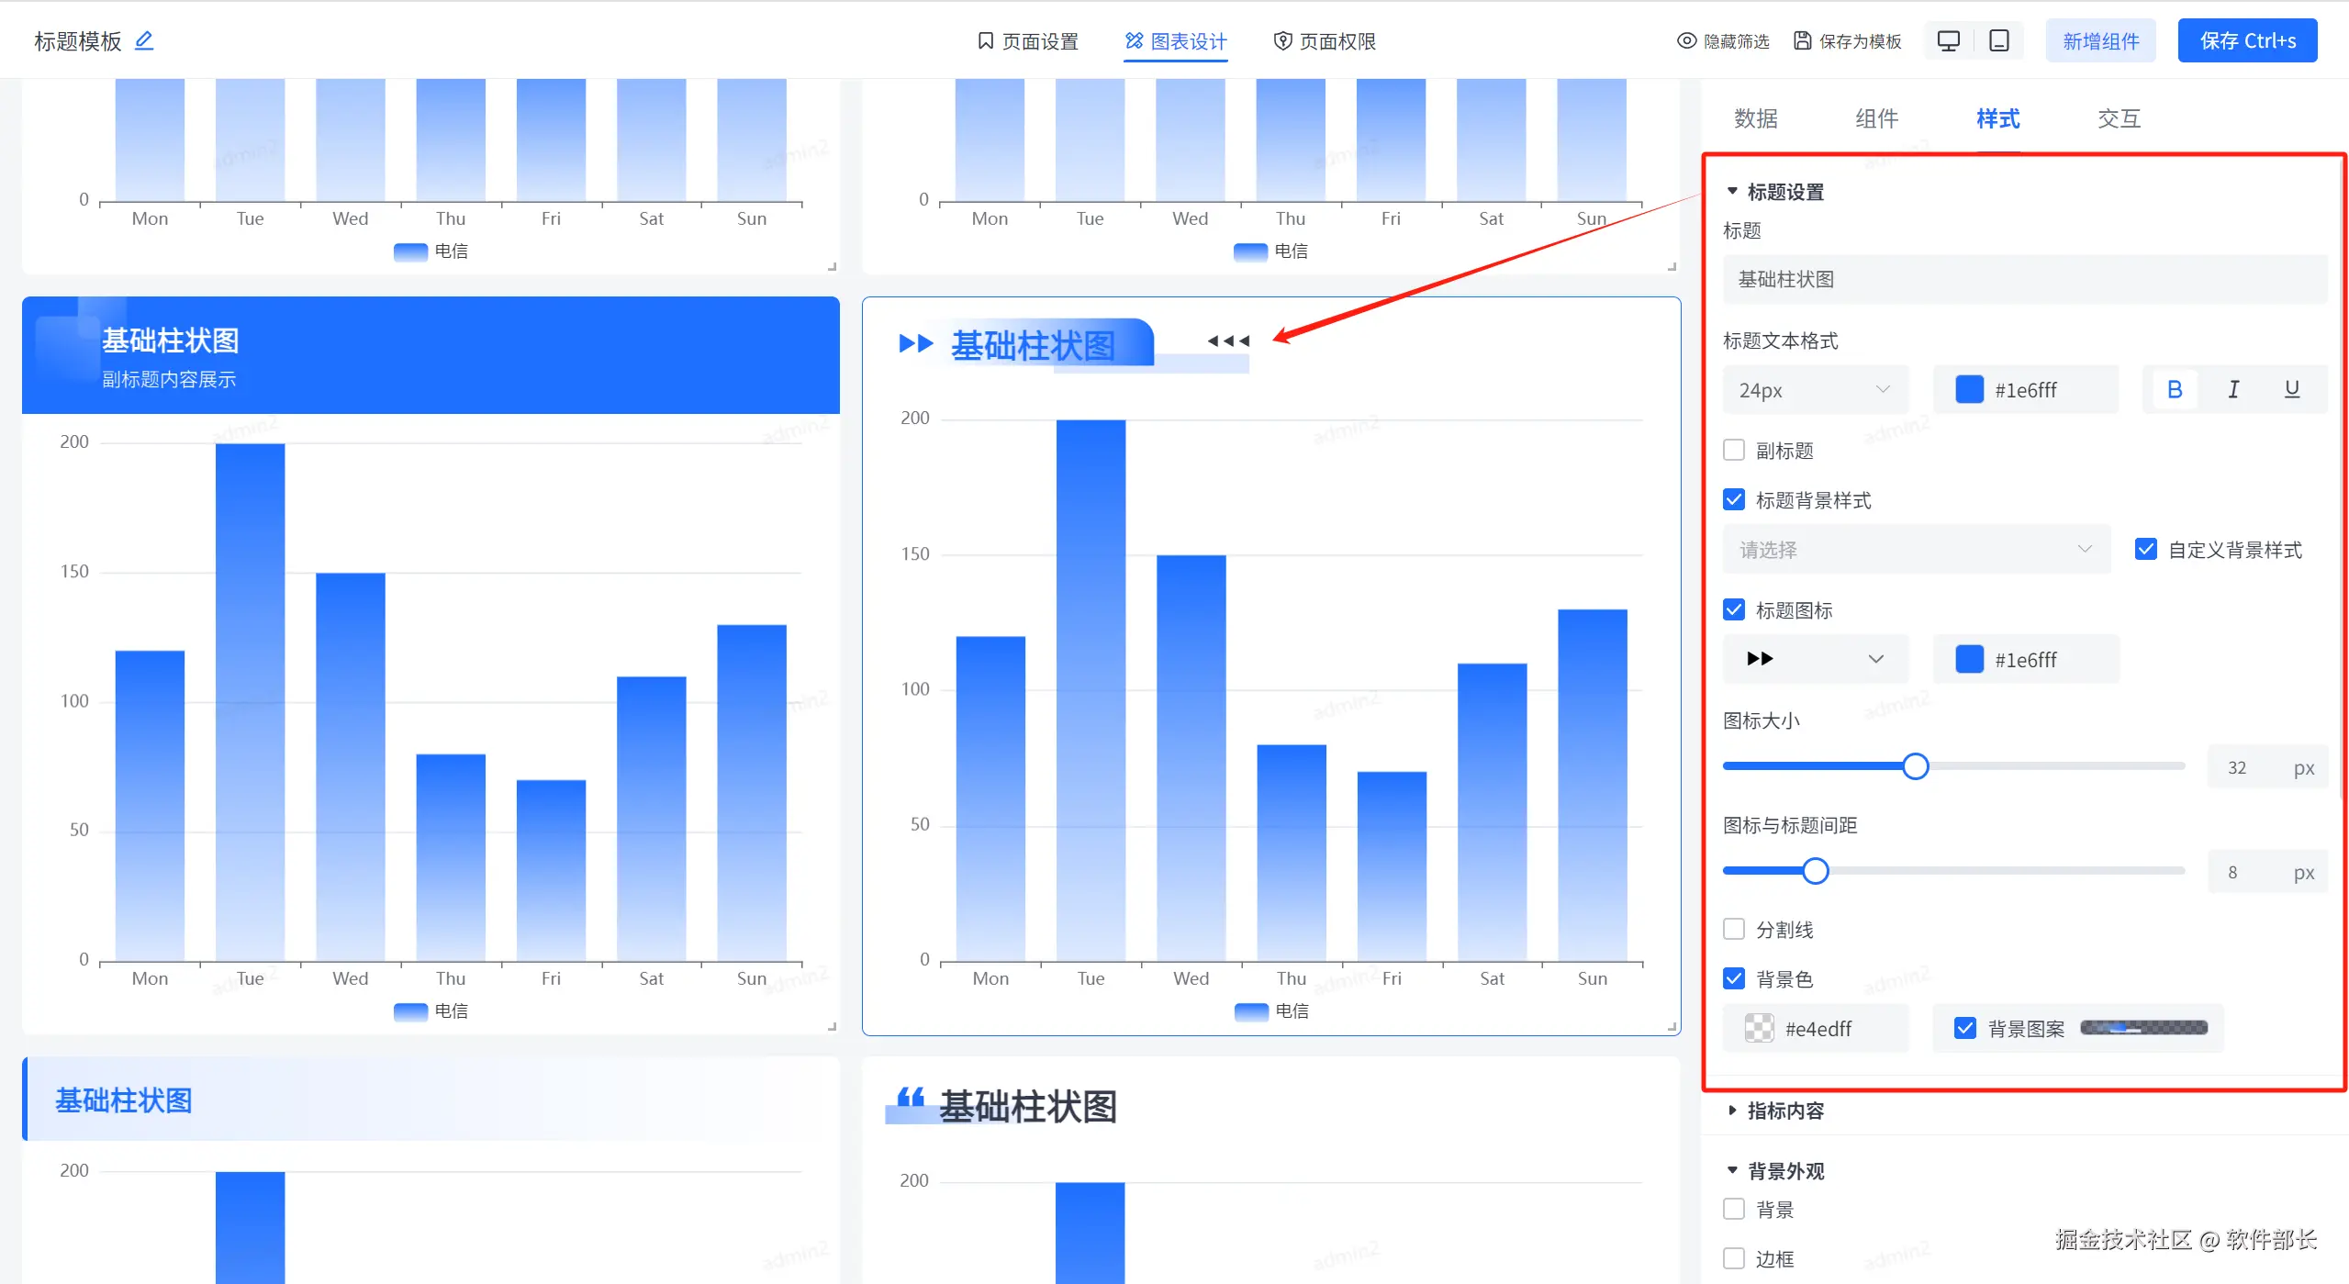Image resolution: width=2349 pixels, height=1284 pixels.
Task: Open the 页面设置 tab
Action: point(1027,41)
